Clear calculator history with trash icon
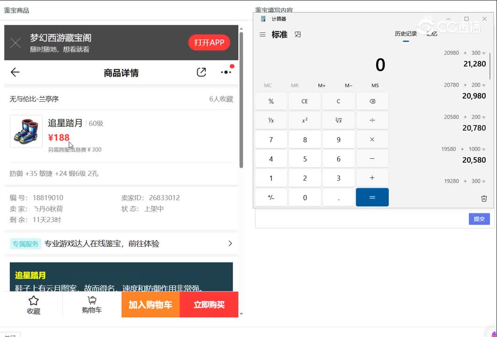The height and width of the screenshot is (337, 497). pos(484,198)
